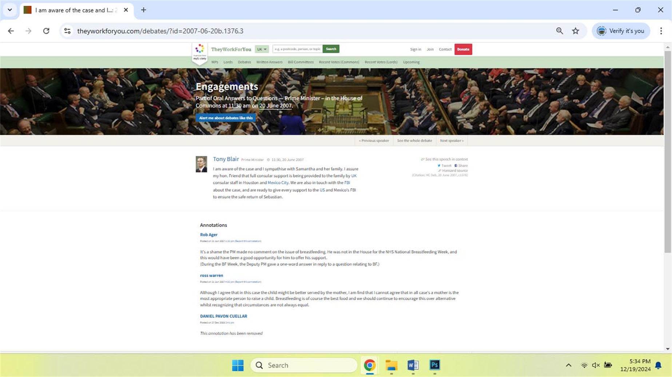The width and height of the screenshot is (672, 377).
Task: Open Tony Blair's profile link
Action: pyautogui.click(x=226, y=159)
